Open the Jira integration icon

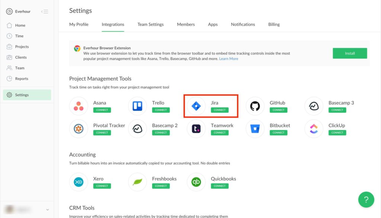pyautogui.click(x=196, y=106)
